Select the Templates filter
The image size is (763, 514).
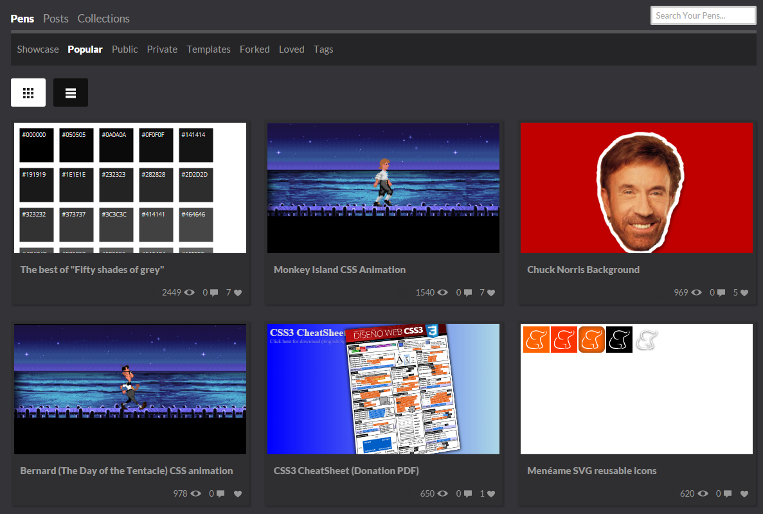point(209,49)
